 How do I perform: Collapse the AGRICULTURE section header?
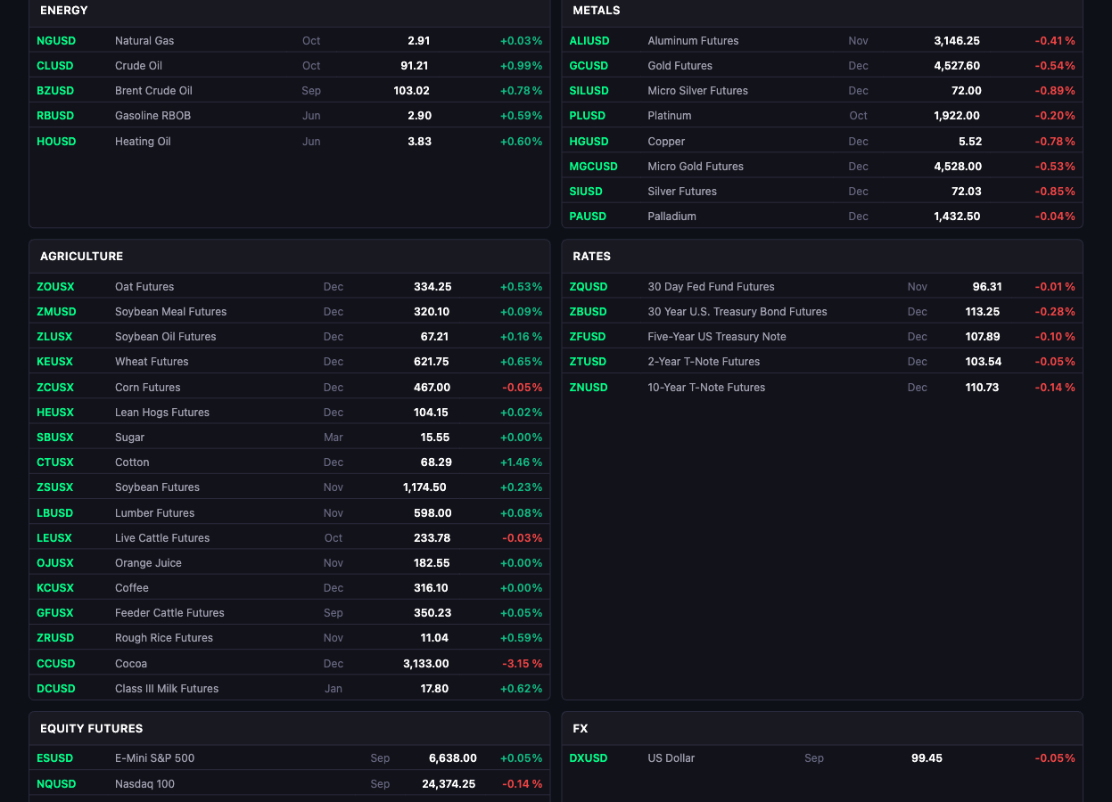81,256
